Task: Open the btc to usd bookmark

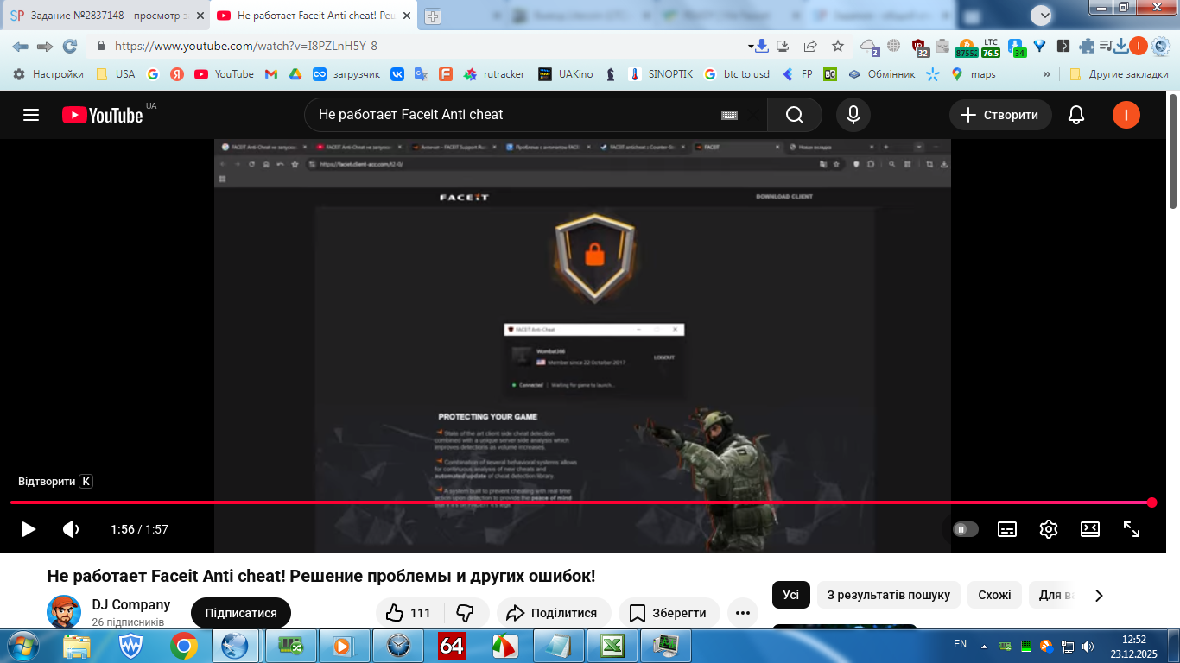Action: pyautogui.click(x=737, y=74)
